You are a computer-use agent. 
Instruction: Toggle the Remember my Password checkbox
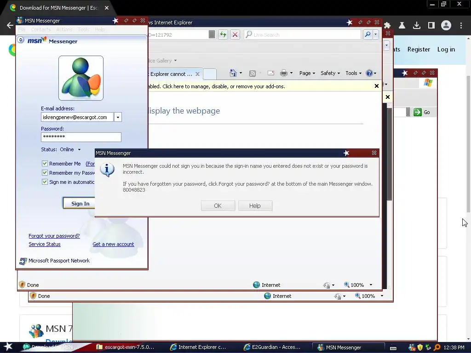[45, 173]
